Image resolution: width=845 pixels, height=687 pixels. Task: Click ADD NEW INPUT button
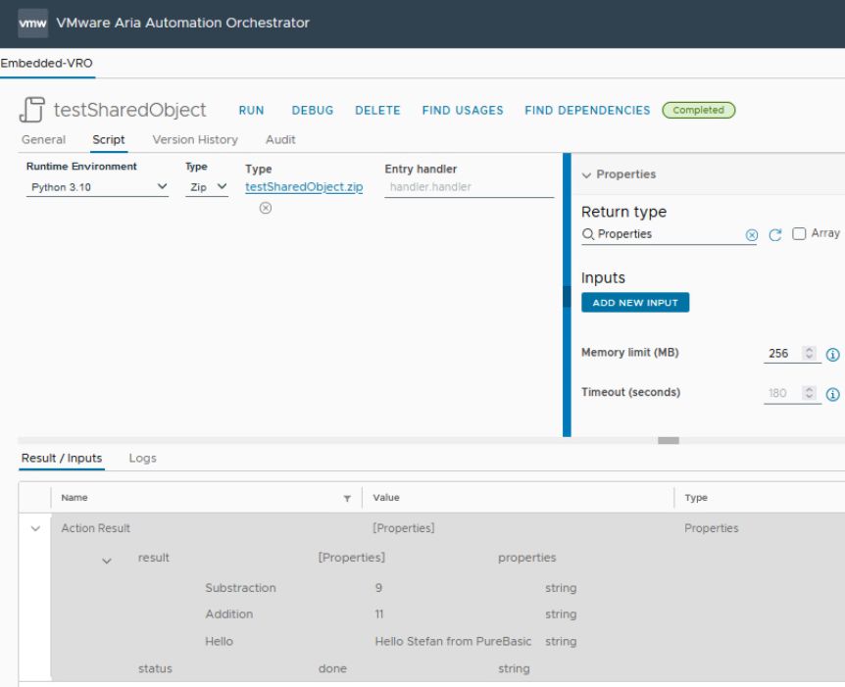click(x=635, y=303)
